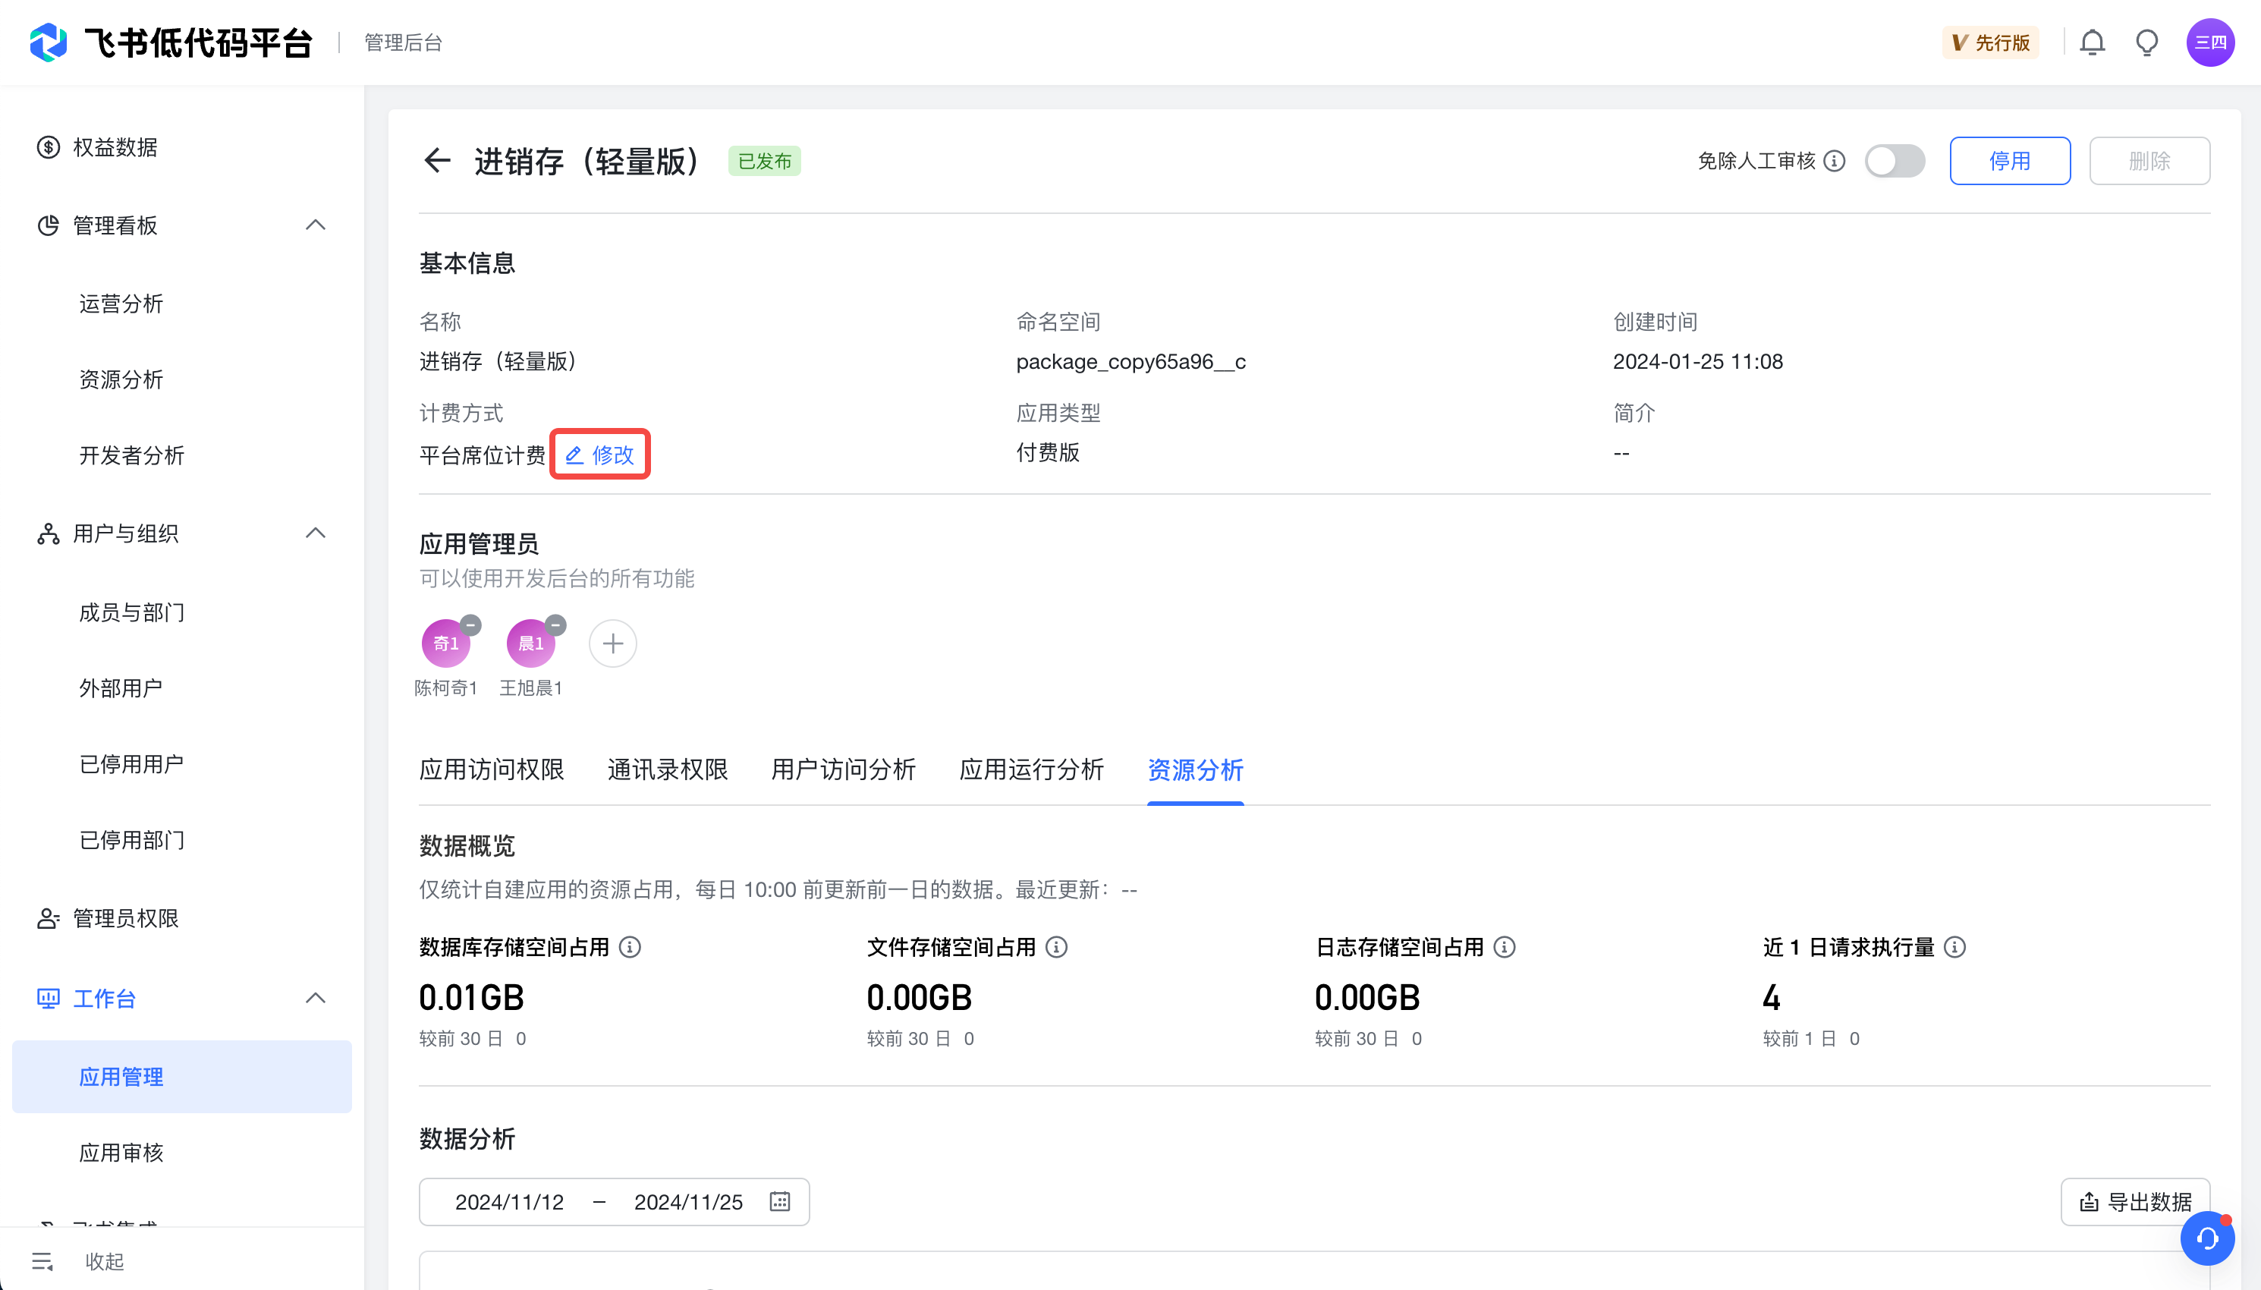Collapse the 用户与组织 sidebar section
Viewport: 2261px width, 1290px height.
coord(316,533)
